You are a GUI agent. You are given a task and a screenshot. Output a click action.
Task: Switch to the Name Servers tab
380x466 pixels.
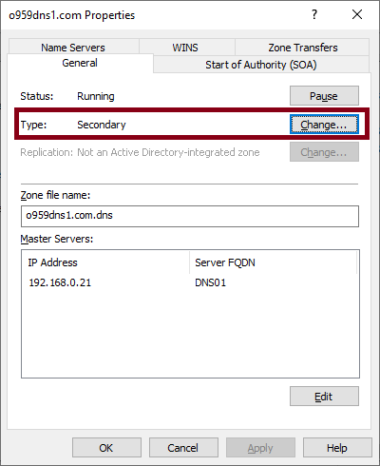(73, 48)
